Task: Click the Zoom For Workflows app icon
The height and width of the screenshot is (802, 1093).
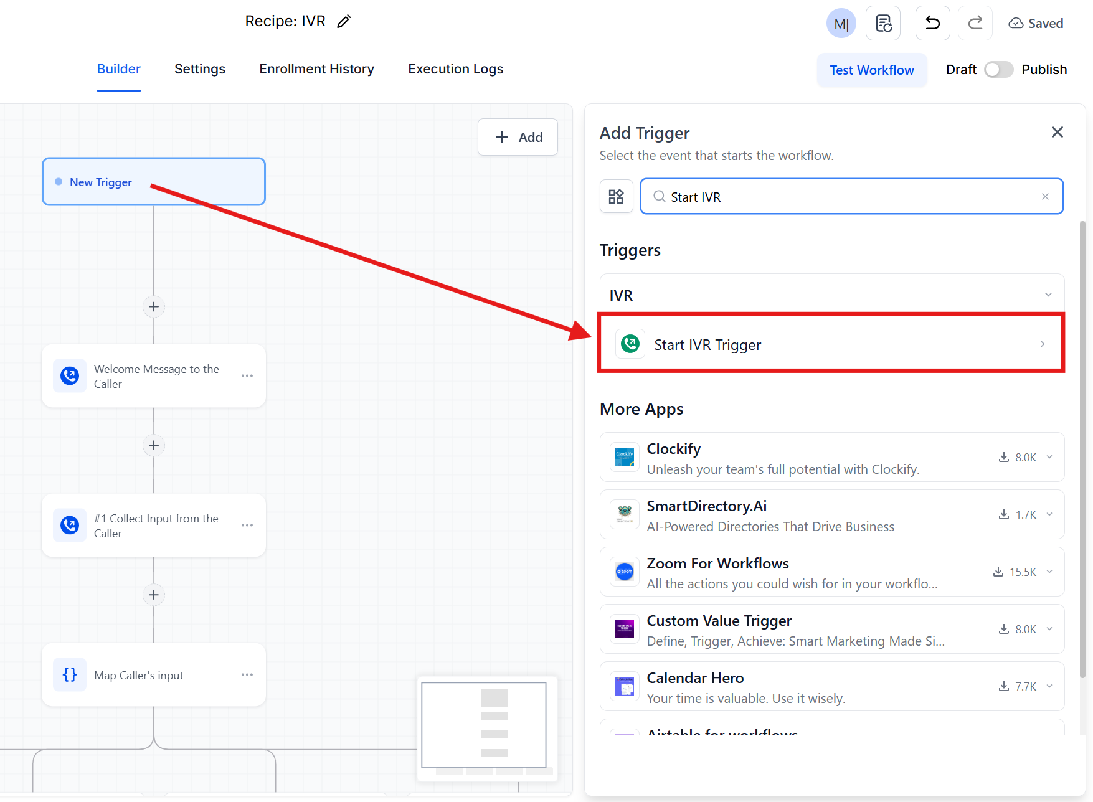Action: tap(625, 572)
